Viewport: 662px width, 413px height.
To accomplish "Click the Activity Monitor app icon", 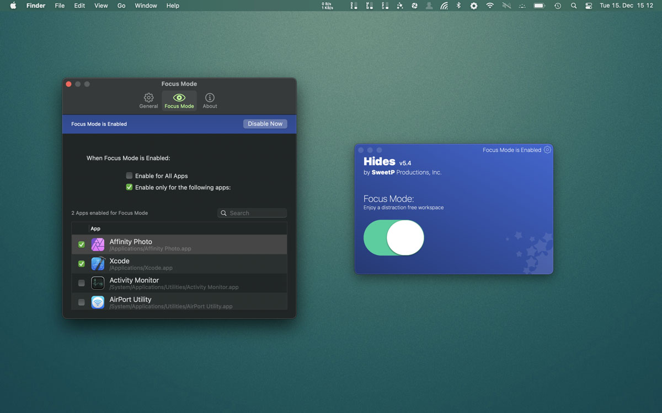I will point(98,283).
